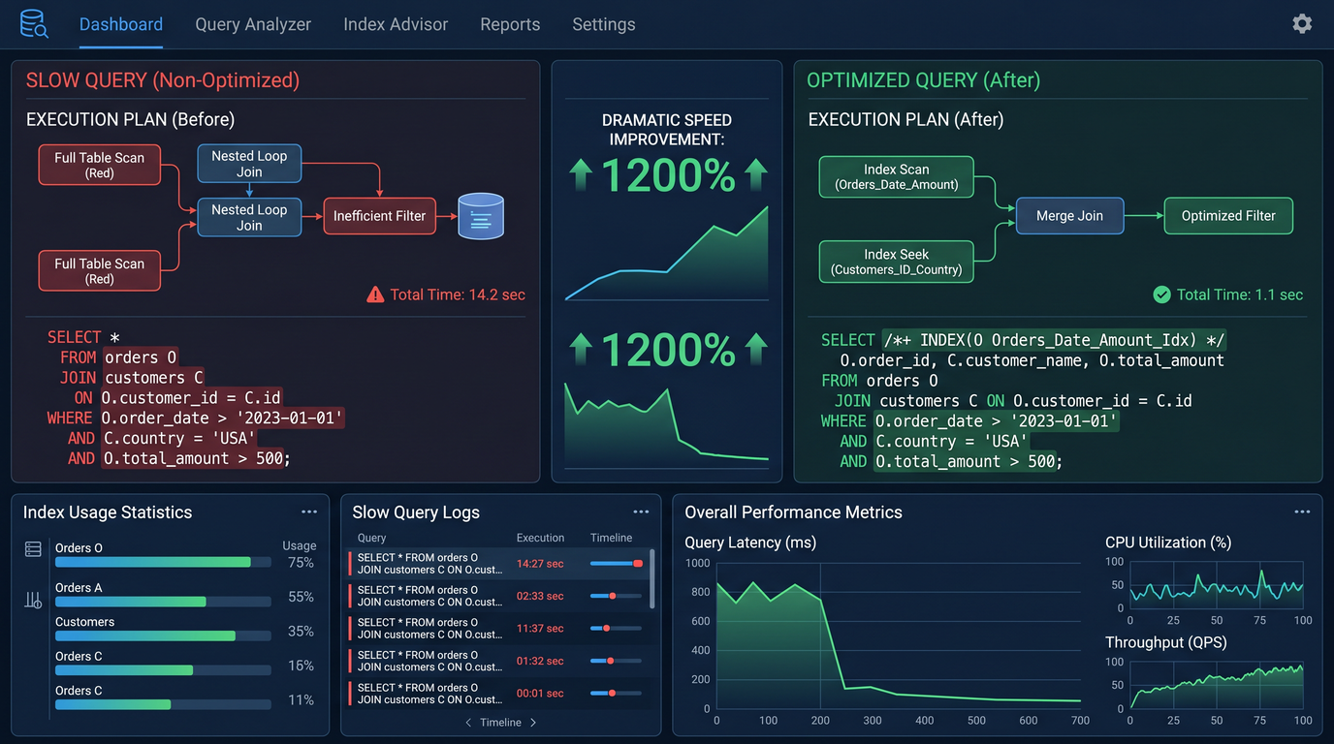
Task: Click the Query column header
Action: tap(371, 538)
